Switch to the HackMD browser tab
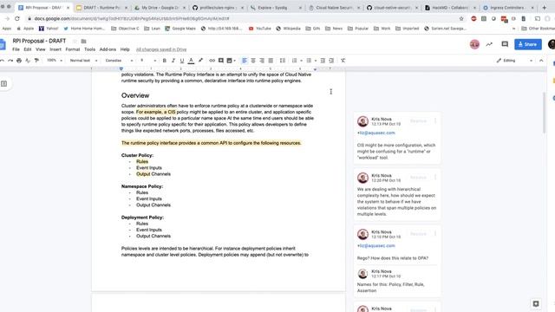Image resolution: width=555 pixels, height=312 pixels. [450, 8]
